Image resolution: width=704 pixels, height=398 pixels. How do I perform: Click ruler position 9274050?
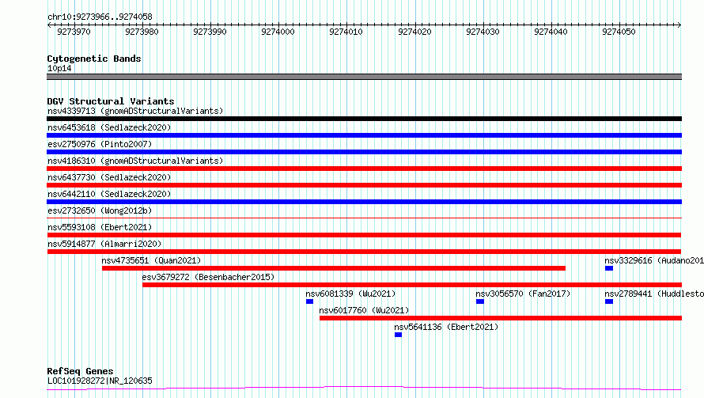click(x=619, y=32)
